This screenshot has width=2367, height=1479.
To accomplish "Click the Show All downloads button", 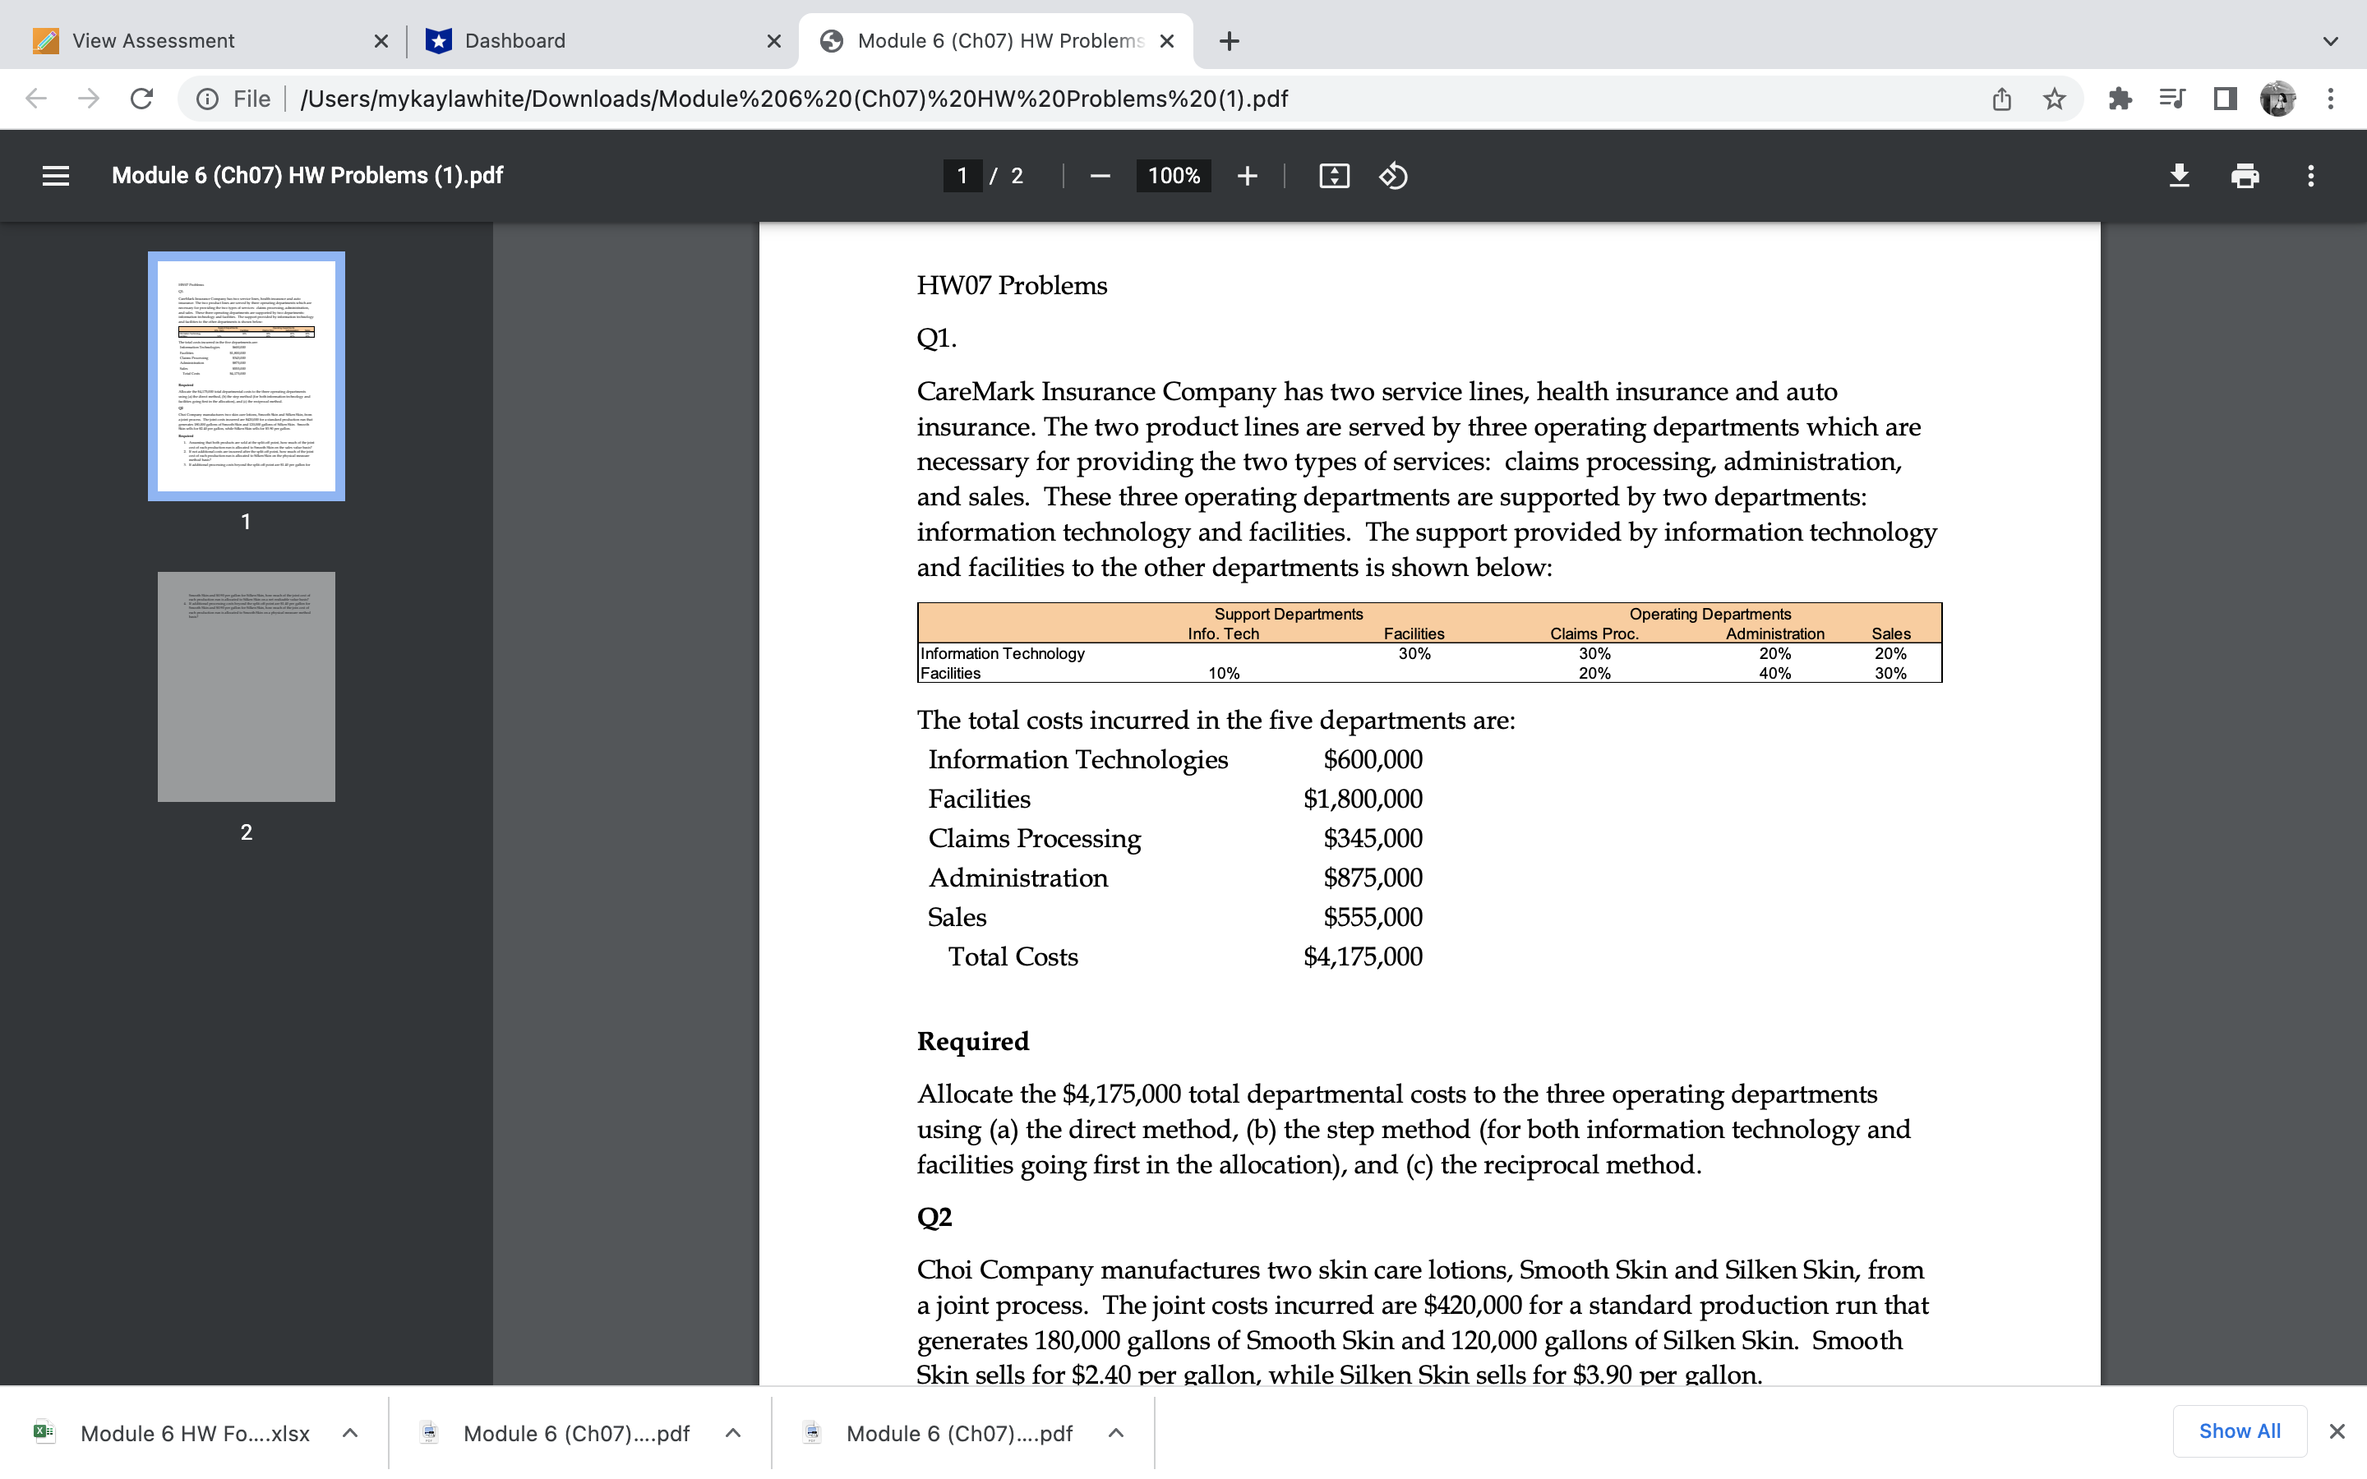I will click(x=2240, y=1430).
